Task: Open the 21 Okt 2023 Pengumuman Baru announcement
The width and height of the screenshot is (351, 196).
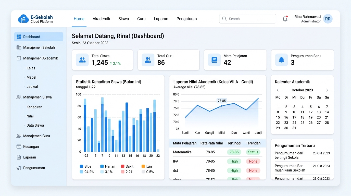Action: pos(302,168)
